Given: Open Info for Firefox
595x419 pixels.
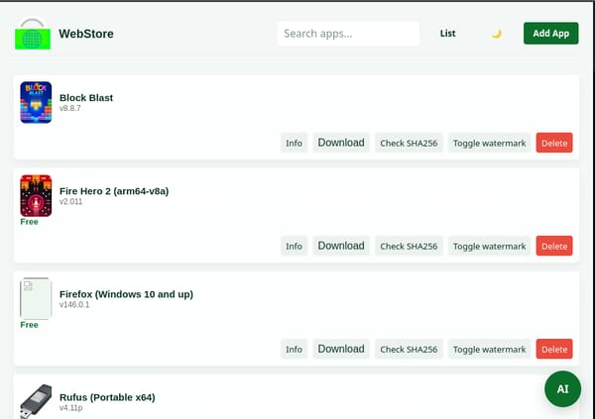Looking at the screenshot, I should point(294,350).
